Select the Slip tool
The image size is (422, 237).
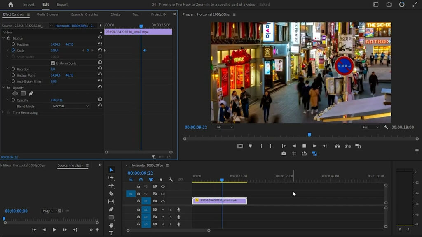[111, 201]
